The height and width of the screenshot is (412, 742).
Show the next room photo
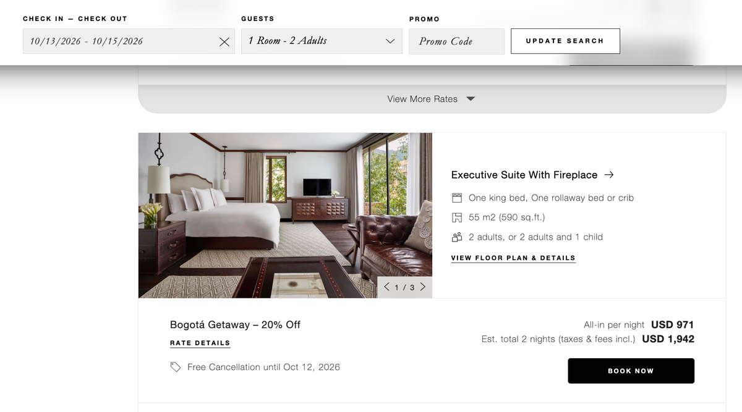[423, 287]
